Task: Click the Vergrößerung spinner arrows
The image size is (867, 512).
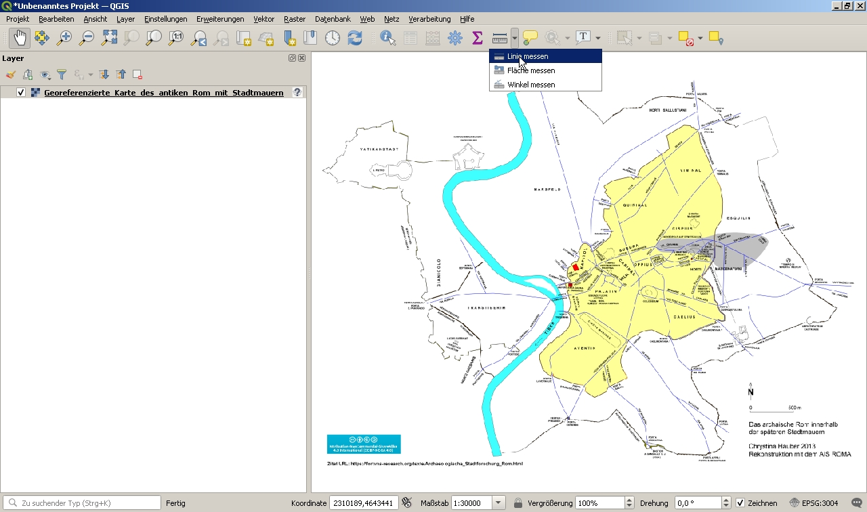Action: [x=629, y=503]
